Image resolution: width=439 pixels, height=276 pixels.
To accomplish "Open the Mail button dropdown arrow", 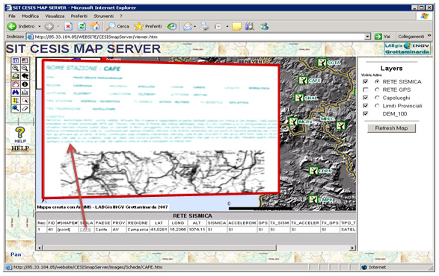I will coord(194,27).
